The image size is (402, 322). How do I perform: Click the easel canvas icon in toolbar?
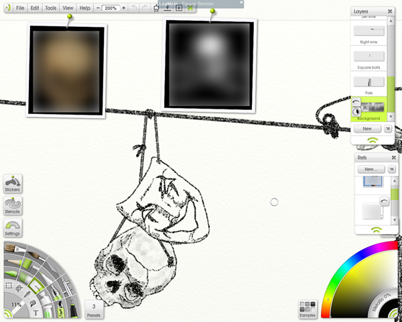156,8
